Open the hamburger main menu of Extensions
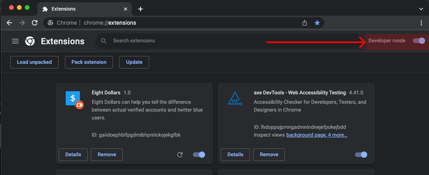Screen dimensions: 429x175 coord(15,41)
